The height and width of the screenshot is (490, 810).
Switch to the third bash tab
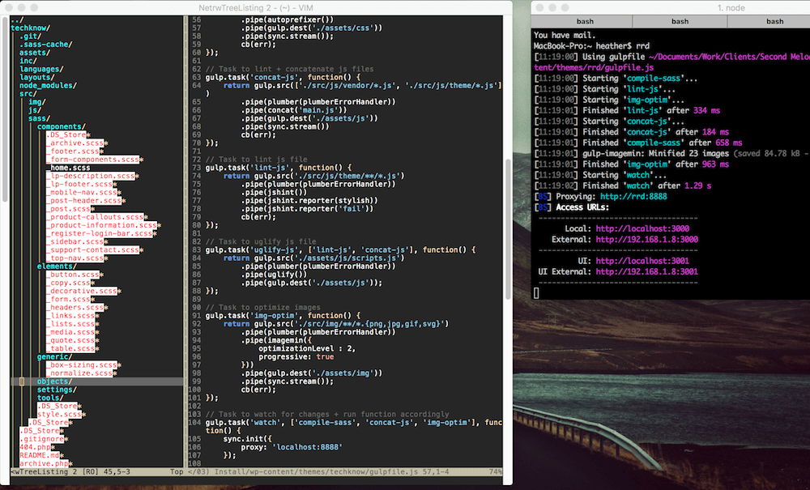pos(774,21)
